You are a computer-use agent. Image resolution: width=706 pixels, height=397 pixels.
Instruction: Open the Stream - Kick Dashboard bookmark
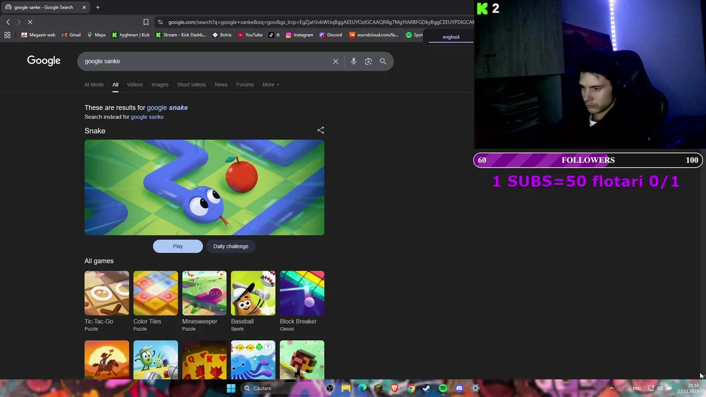click(181, 35)
